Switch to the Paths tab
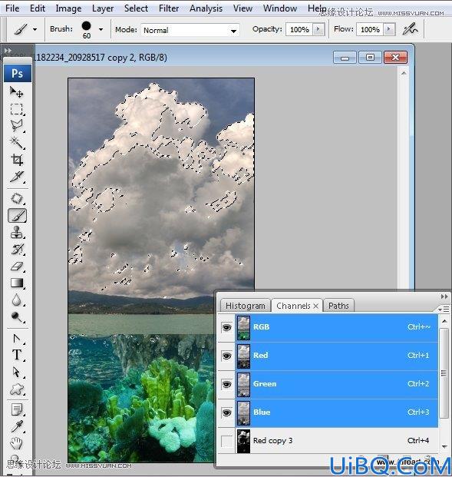This screenshot has width=452, height=477. [x=338, y=306]
